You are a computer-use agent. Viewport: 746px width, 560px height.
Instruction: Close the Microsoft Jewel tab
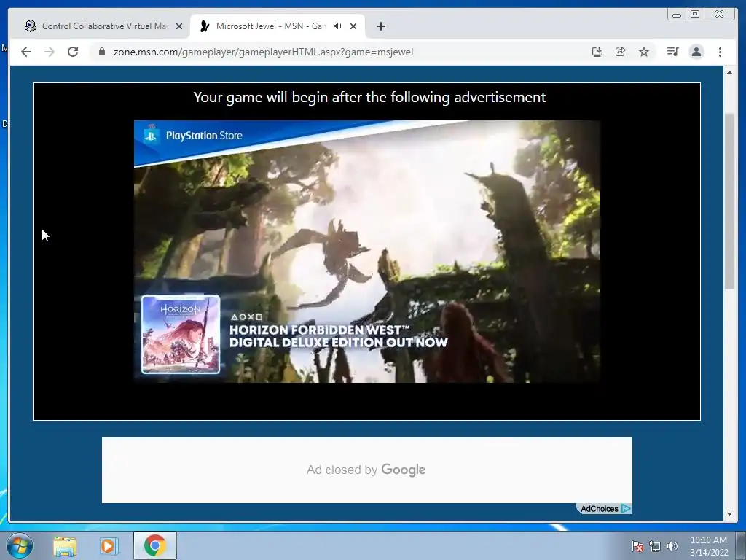tap(353, 26)
